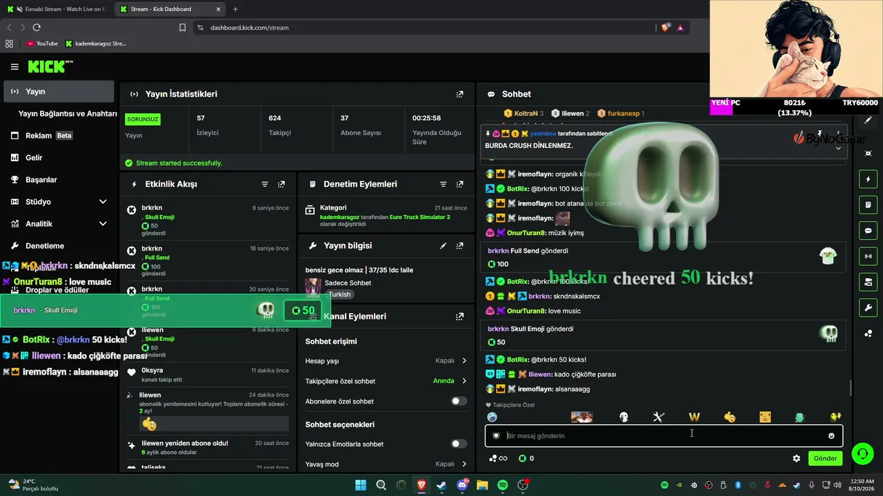Open Hesap yaşı setting chevron
Viewport: 883px width, 496px height.
click(x=464, y=360)
